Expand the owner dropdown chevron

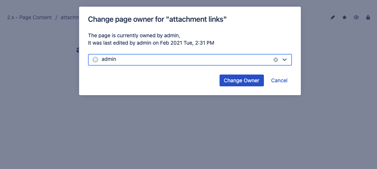[x=285, y=60]
